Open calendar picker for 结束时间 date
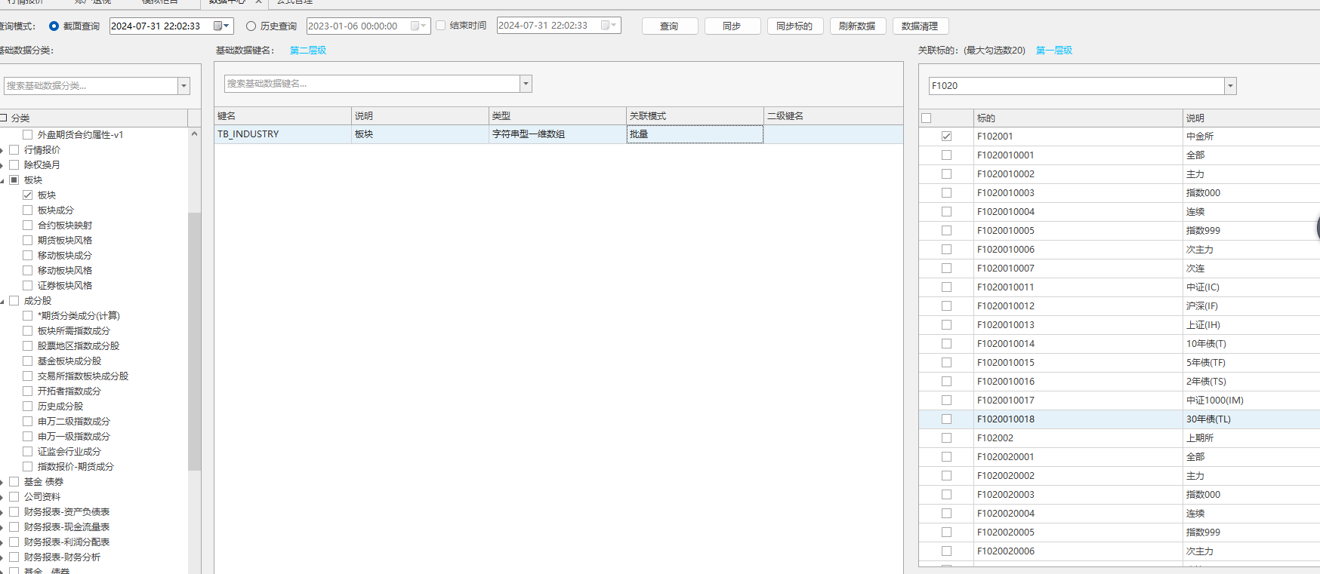Screen dimensions: 1320x574 (609, 26)
